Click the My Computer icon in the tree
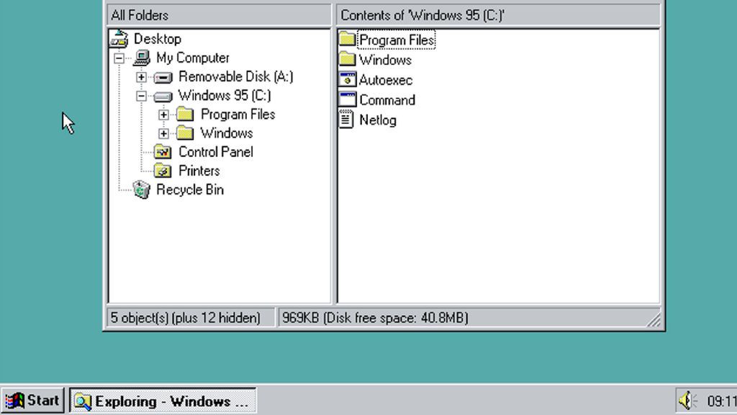The height and width of the screenshot is (415, 737). [x=142, y=58]
